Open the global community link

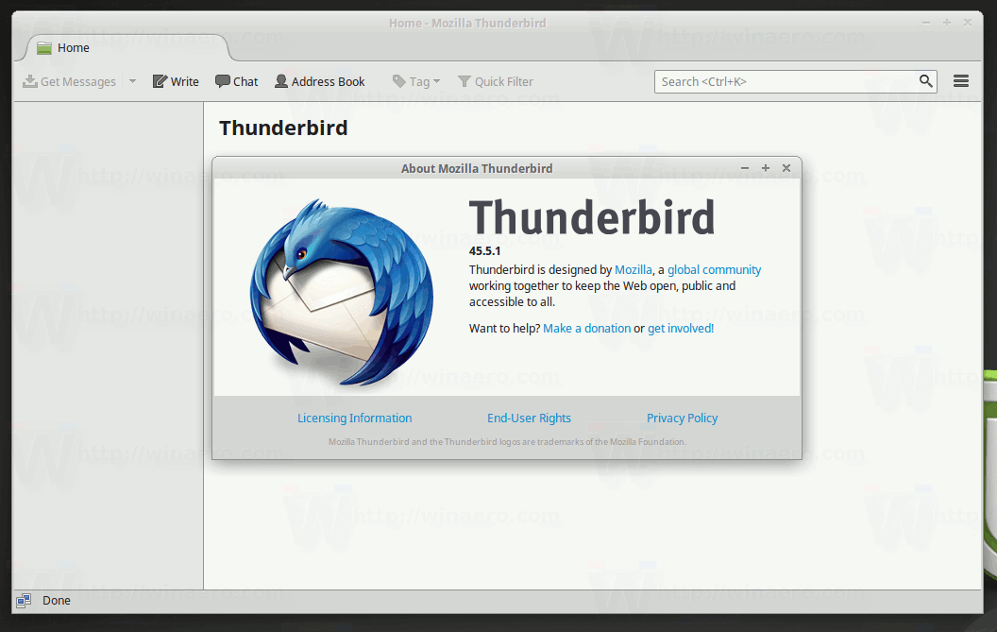click(714, 270)
